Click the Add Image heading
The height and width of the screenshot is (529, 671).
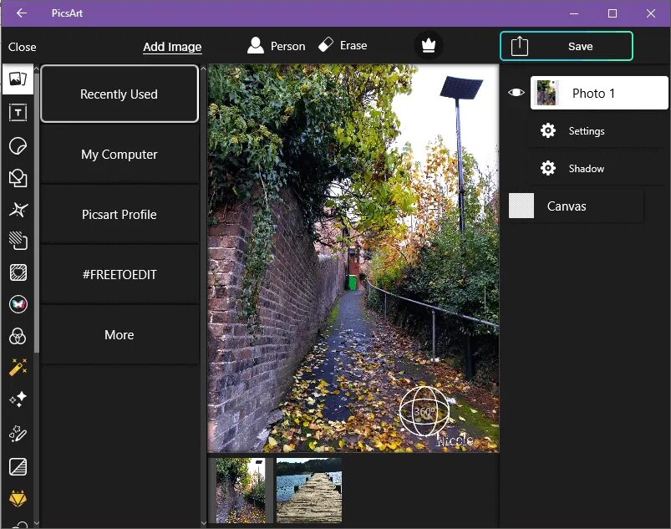[172, 47]
